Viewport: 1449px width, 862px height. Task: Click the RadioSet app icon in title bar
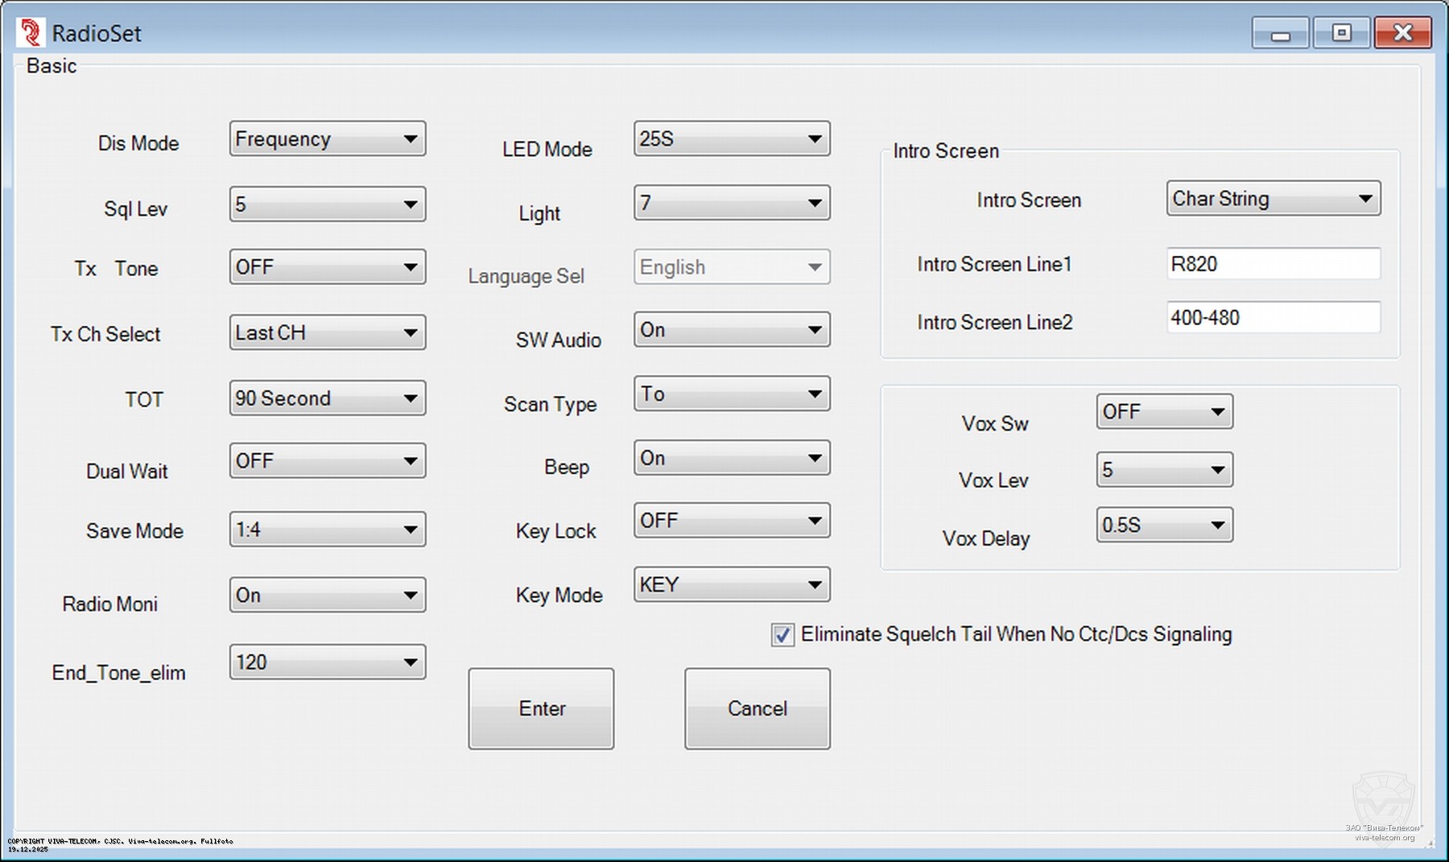pos(31,33)
